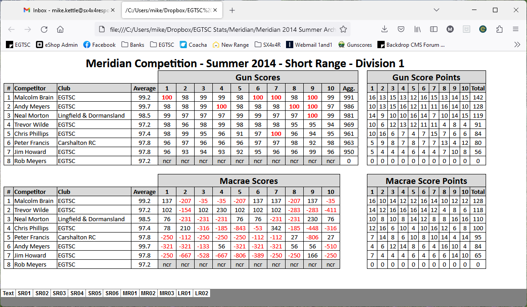
Task: Click Gun Scores aggregate value 991
Action: (x=349, y=97)
